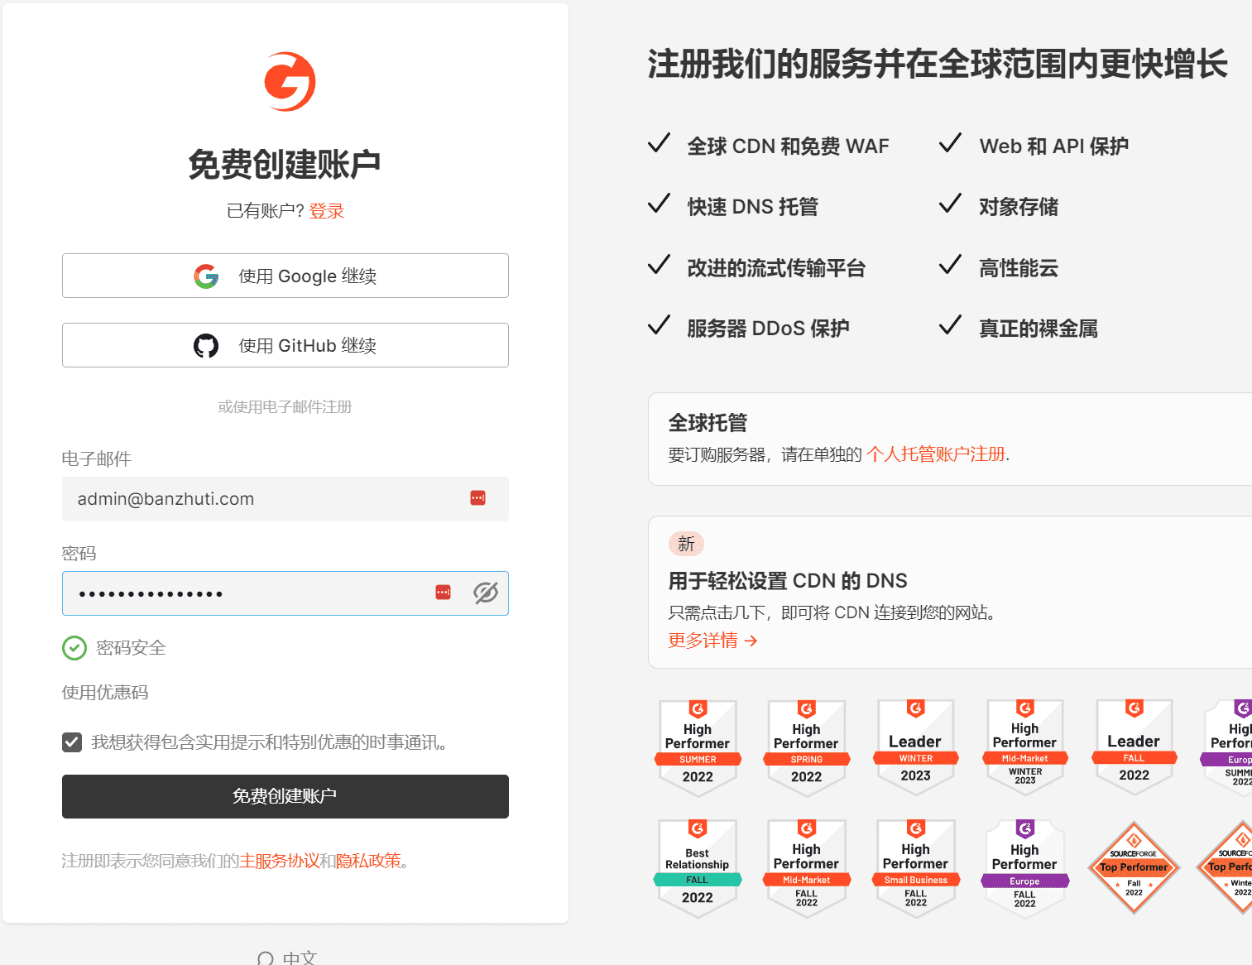Continue with Google button
The image size is (1252, 965).
tap(285, 276)
